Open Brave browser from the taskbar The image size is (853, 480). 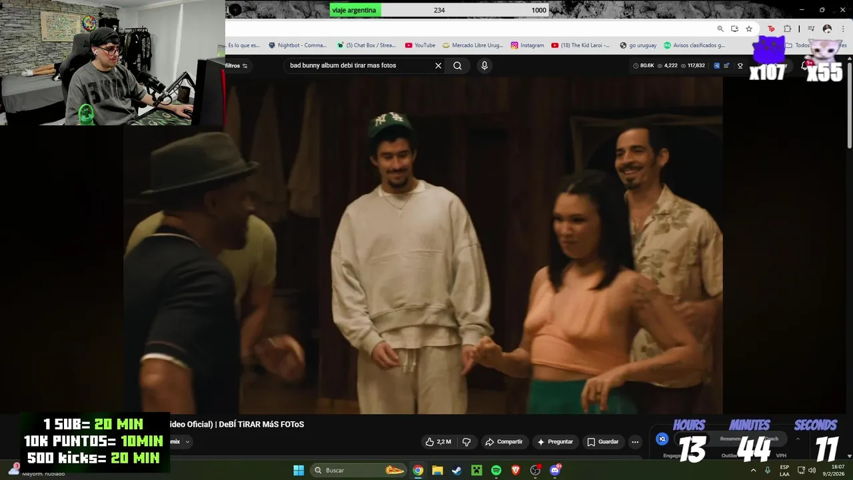coord(516,470)
